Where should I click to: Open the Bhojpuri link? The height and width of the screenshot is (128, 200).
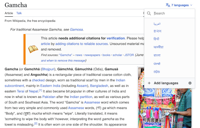48,69
